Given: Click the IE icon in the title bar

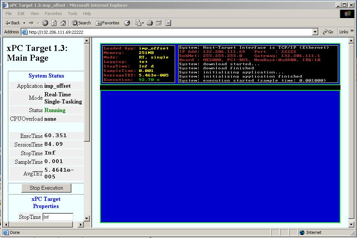Looking at the screenshot, I should pyautogui.click(x=6, y=5).
